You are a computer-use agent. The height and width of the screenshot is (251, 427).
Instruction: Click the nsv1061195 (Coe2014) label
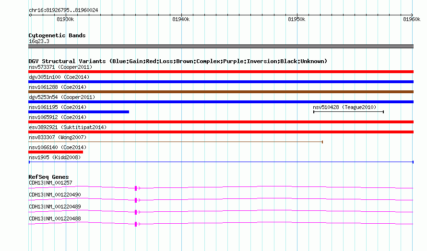(58, 107)
